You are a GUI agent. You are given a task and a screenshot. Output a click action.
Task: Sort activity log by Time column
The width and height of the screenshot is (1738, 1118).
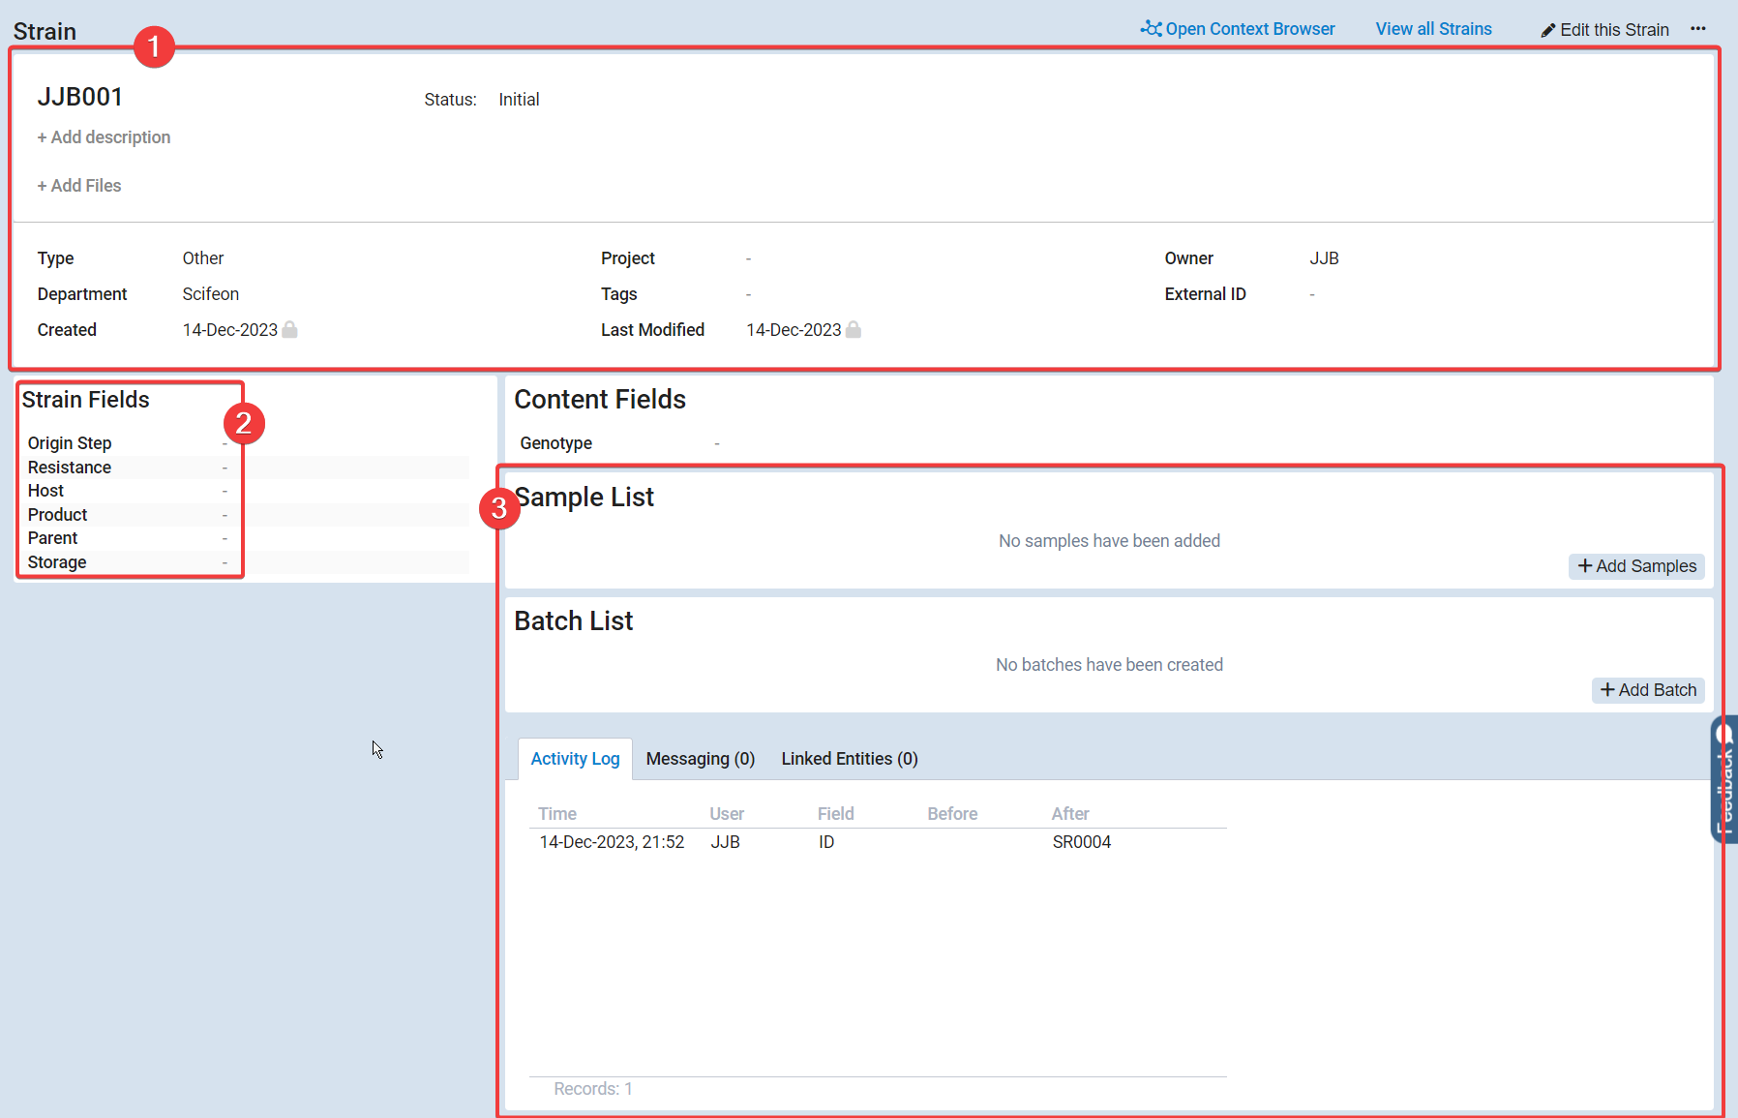(557, 814)
